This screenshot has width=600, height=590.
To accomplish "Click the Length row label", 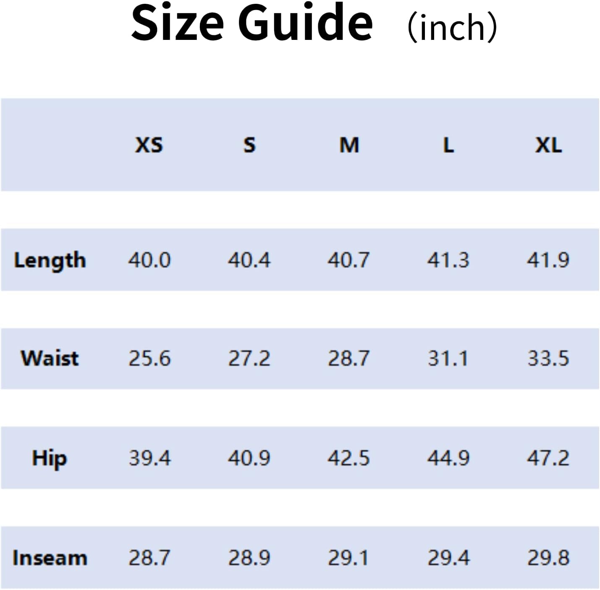I will click(x=50, y=260).
